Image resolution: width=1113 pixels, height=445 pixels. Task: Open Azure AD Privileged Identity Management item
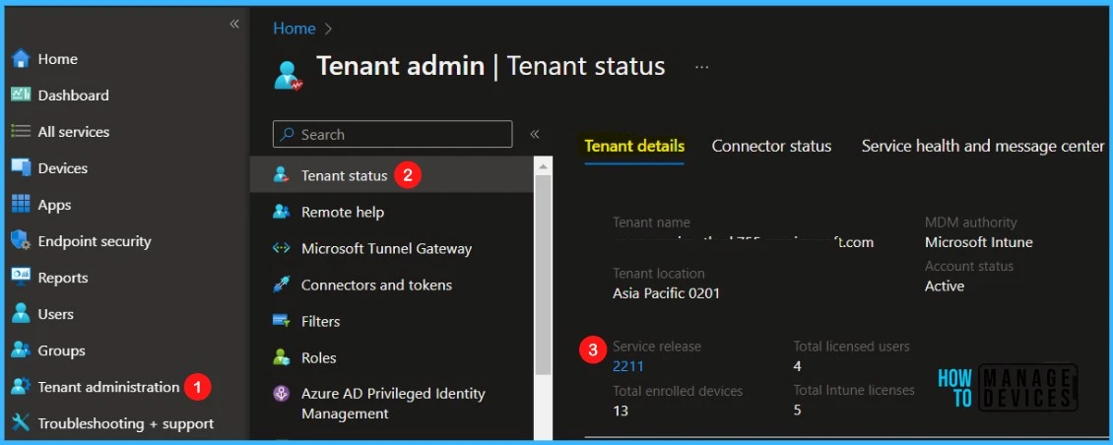coord(391,403)
